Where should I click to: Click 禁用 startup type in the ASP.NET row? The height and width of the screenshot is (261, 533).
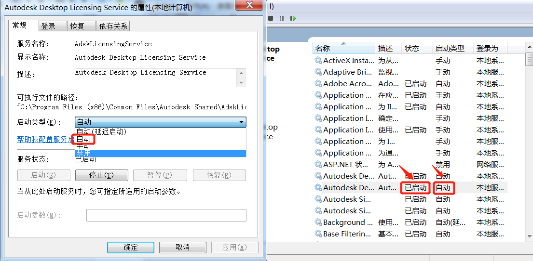[x=443, y=165]
